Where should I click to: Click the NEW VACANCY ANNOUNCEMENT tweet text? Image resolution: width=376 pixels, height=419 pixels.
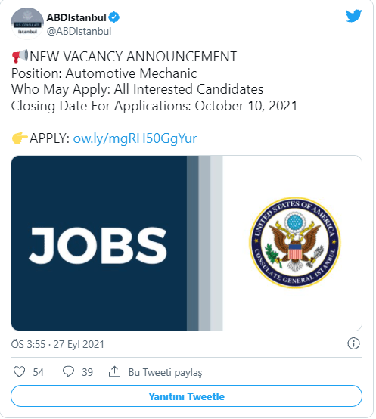click(x=133, y=57)
